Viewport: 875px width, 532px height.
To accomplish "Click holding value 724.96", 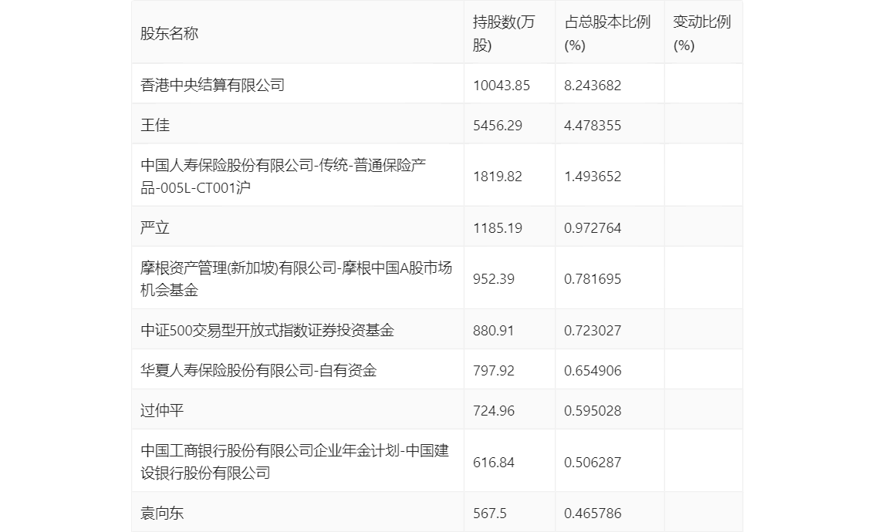I will 493,411.
